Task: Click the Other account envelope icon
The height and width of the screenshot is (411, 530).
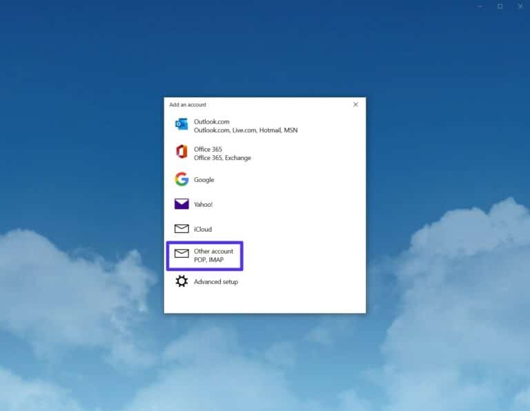Action: click(181, 253)
